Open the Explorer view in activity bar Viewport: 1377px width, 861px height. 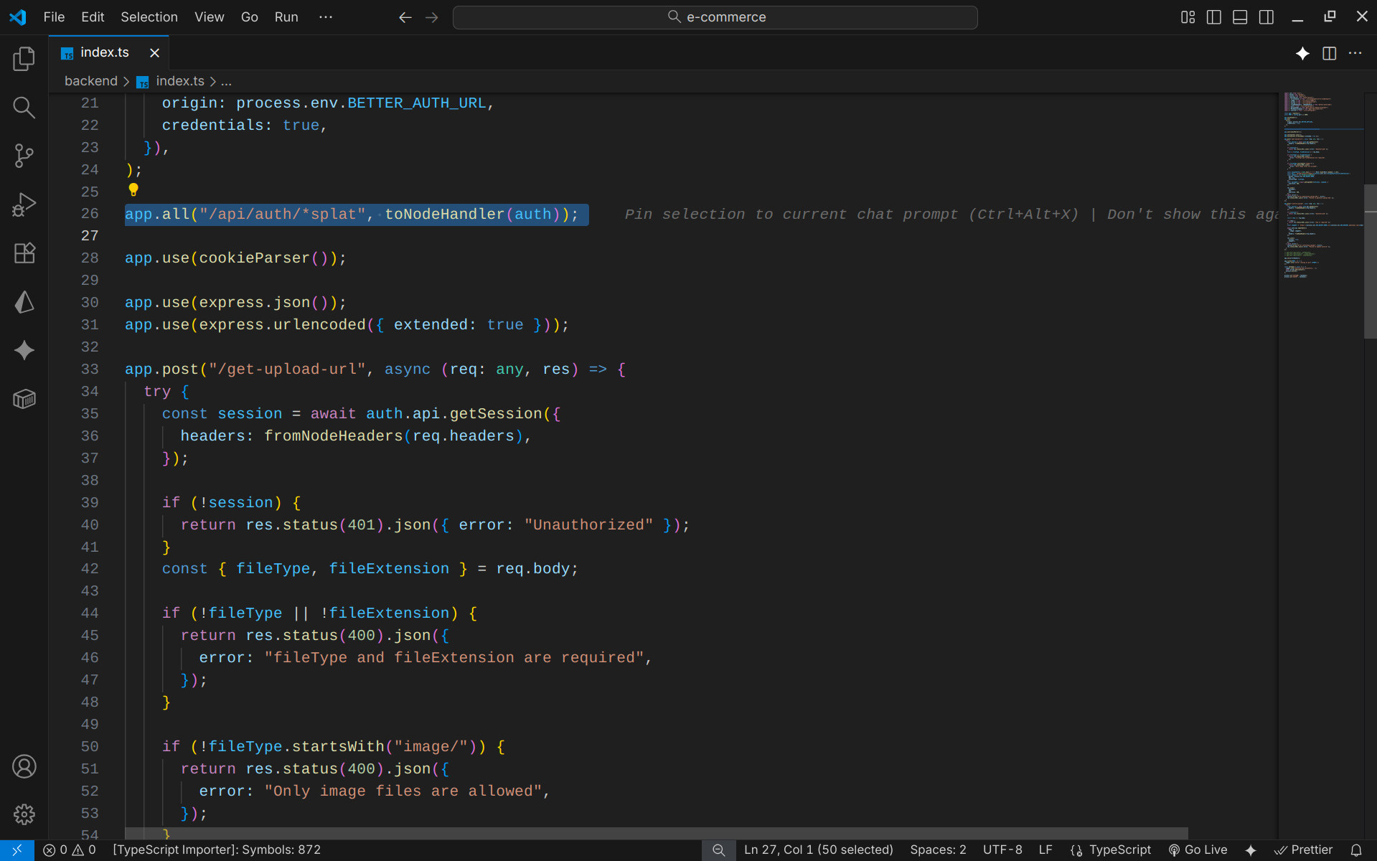[x=24, y=59]
